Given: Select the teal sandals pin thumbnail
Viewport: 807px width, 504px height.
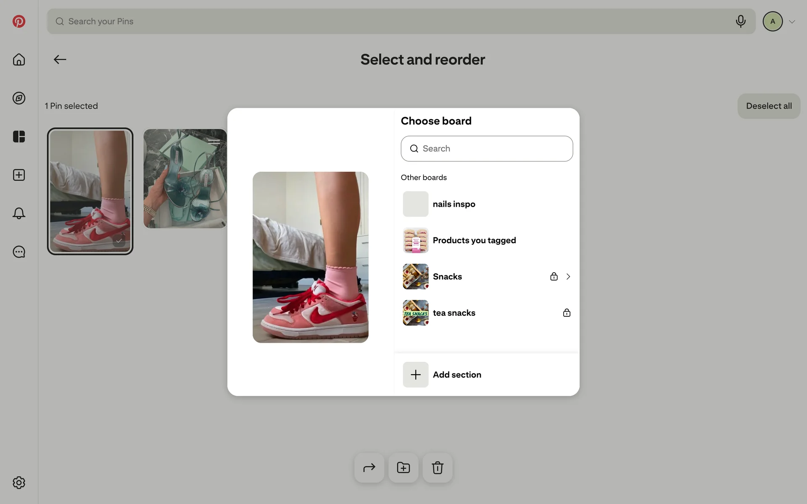Looking at the screenshot, I should [x=185, y=179].
